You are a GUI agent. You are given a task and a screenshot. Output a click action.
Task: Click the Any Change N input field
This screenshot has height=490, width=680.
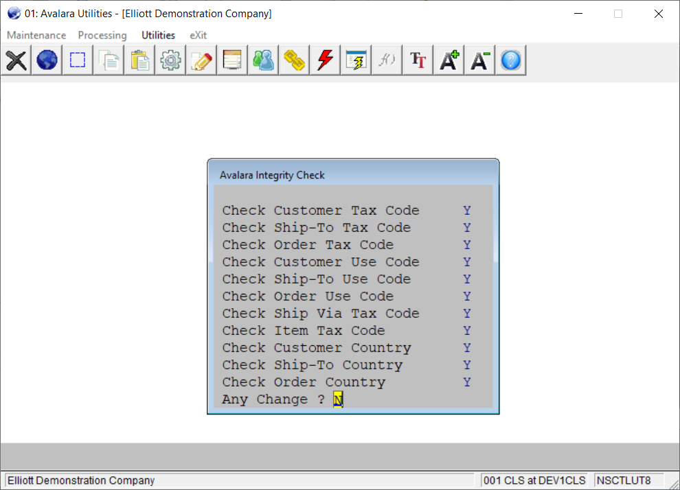click(338, 399)
